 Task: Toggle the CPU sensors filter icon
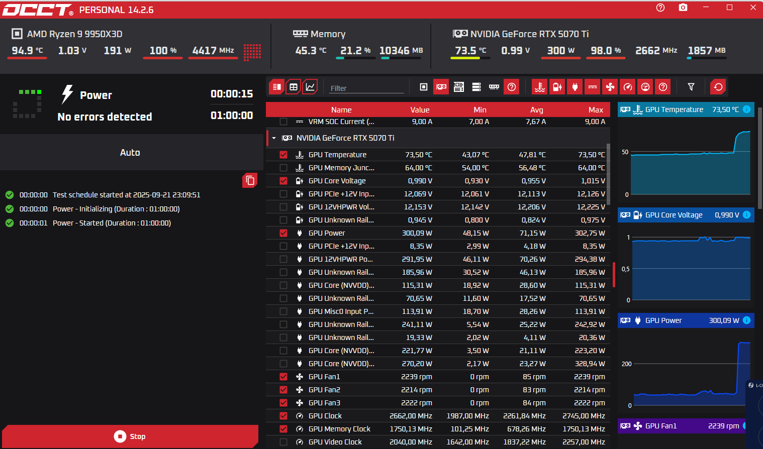pos(424,87)
